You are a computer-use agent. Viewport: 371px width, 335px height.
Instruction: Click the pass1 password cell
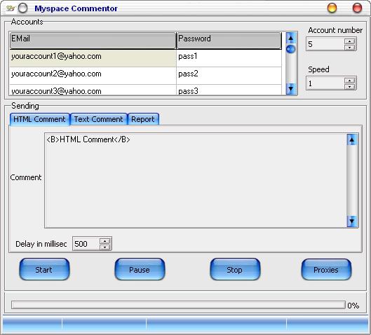pos(229,58)
